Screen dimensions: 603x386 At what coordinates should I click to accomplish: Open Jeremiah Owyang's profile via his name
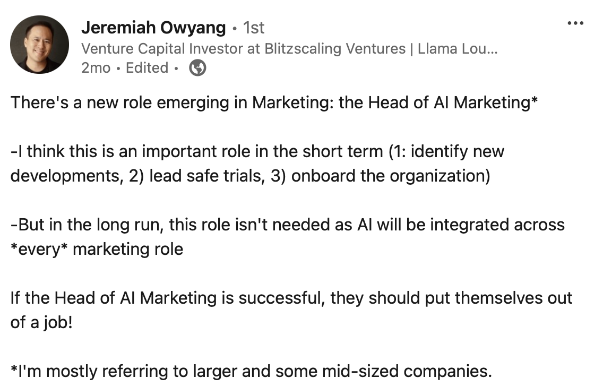point(153,28)
